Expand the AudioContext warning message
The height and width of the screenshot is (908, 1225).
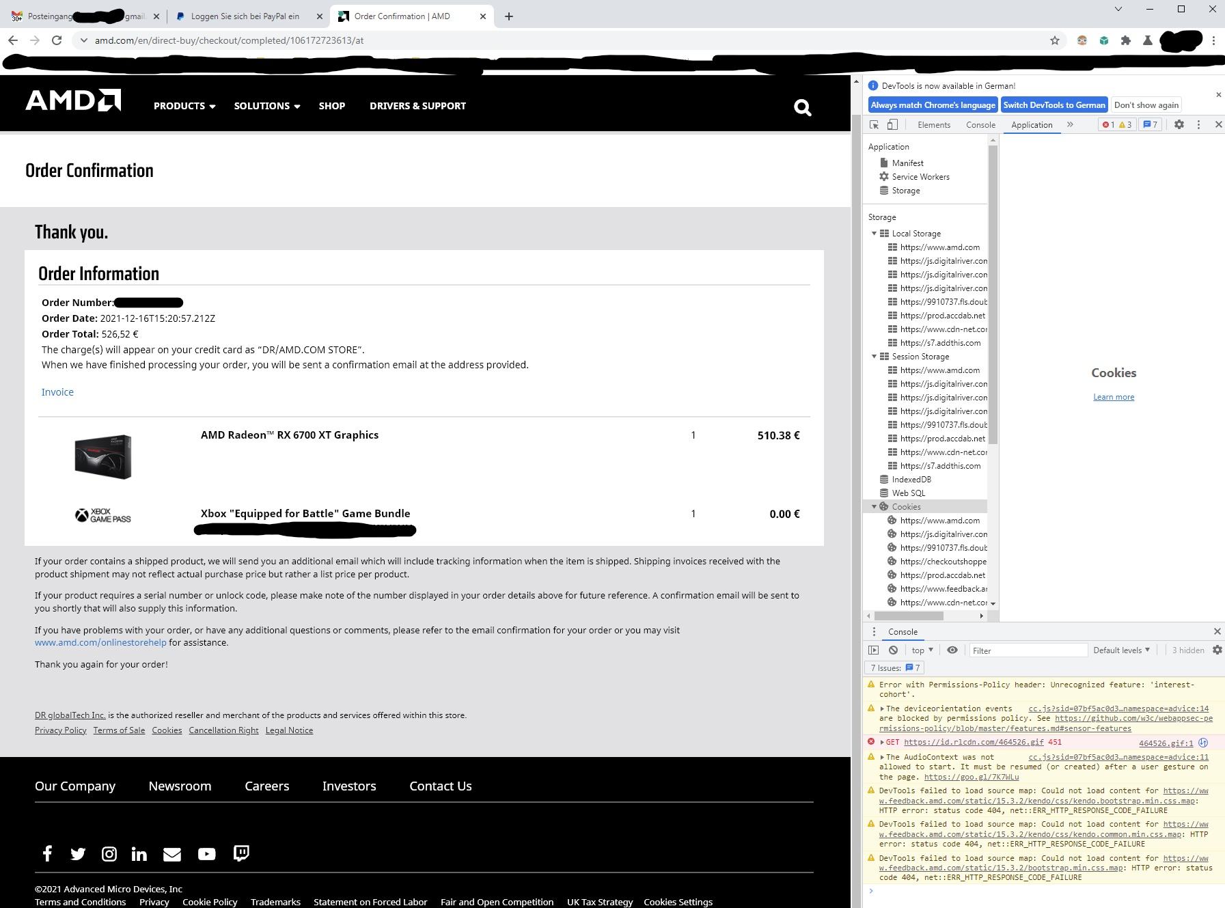click(882, 757)
